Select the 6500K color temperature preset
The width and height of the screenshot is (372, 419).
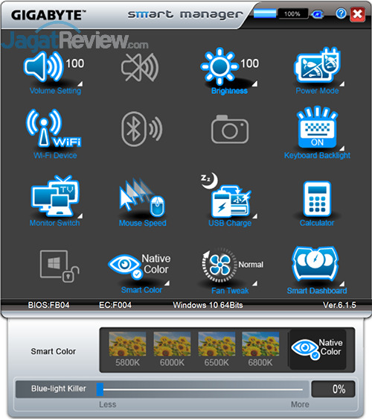pyautogui.click(x=217, y=349)
